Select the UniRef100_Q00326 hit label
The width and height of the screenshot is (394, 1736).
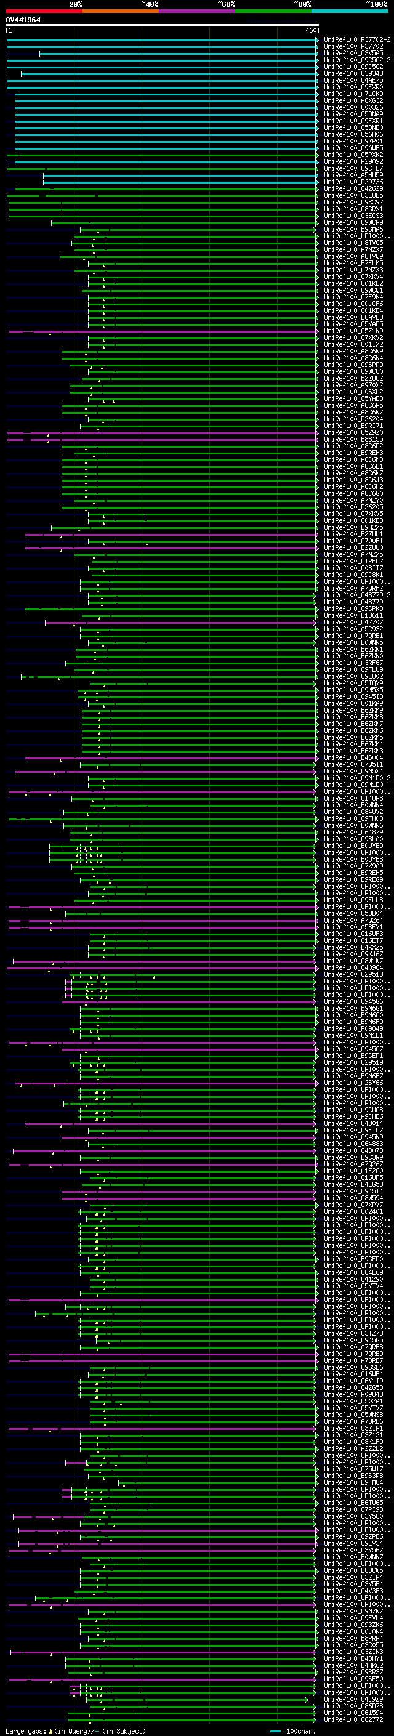(353, 107)
